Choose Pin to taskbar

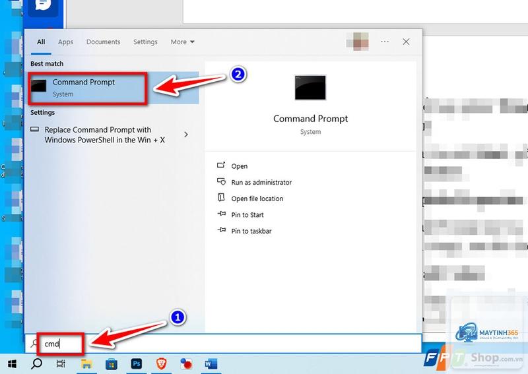(251, 231)
